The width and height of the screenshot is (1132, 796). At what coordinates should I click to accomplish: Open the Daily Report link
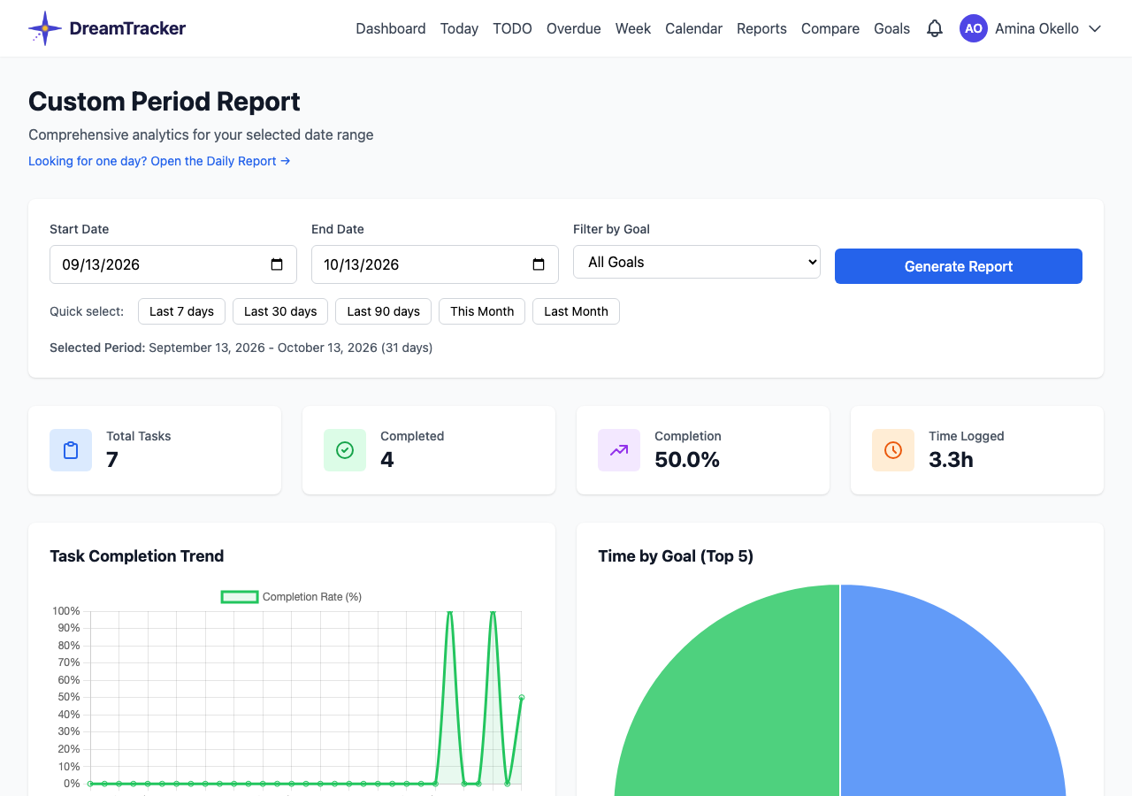159,161
